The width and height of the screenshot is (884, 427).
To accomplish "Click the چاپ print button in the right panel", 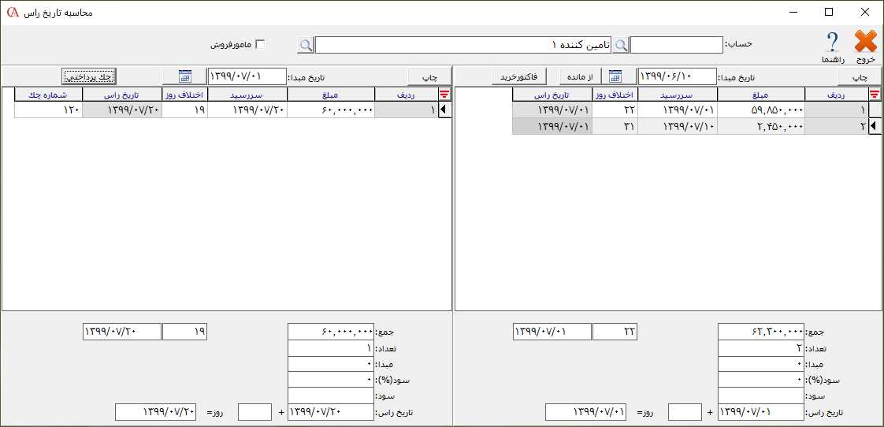I will [859, 76].
